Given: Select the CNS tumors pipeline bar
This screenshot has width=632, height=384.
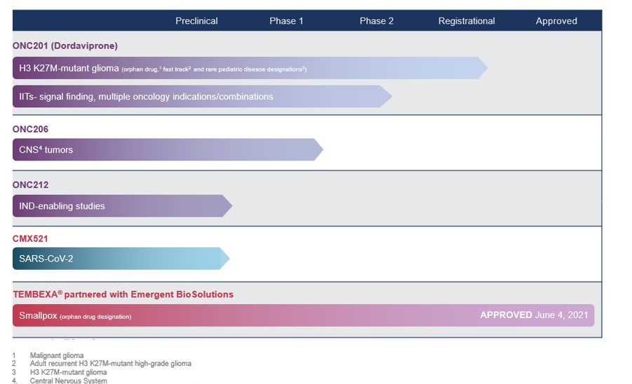Looking at the screenshot, I should pos(165,149).
